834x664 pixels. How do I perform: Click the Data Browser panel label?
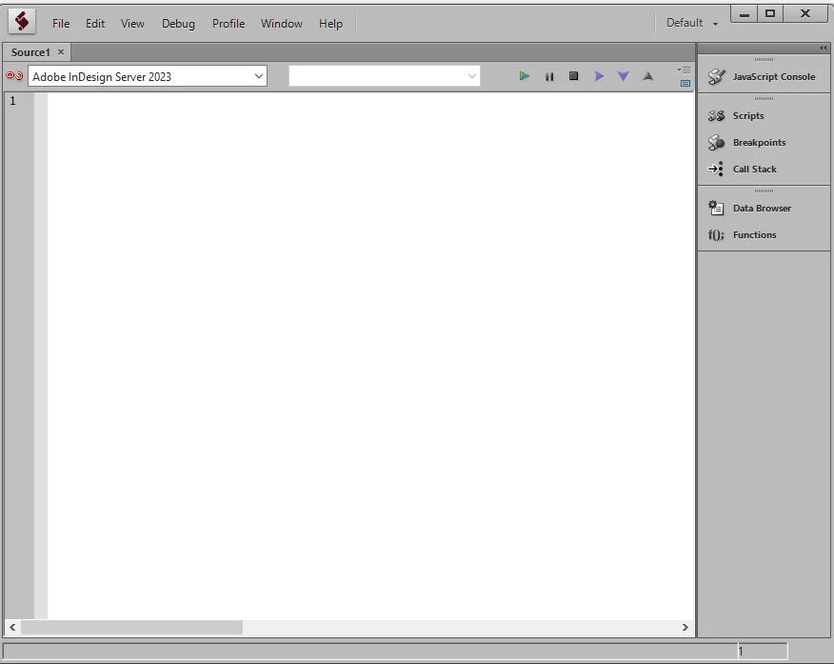tap(762, 208)
